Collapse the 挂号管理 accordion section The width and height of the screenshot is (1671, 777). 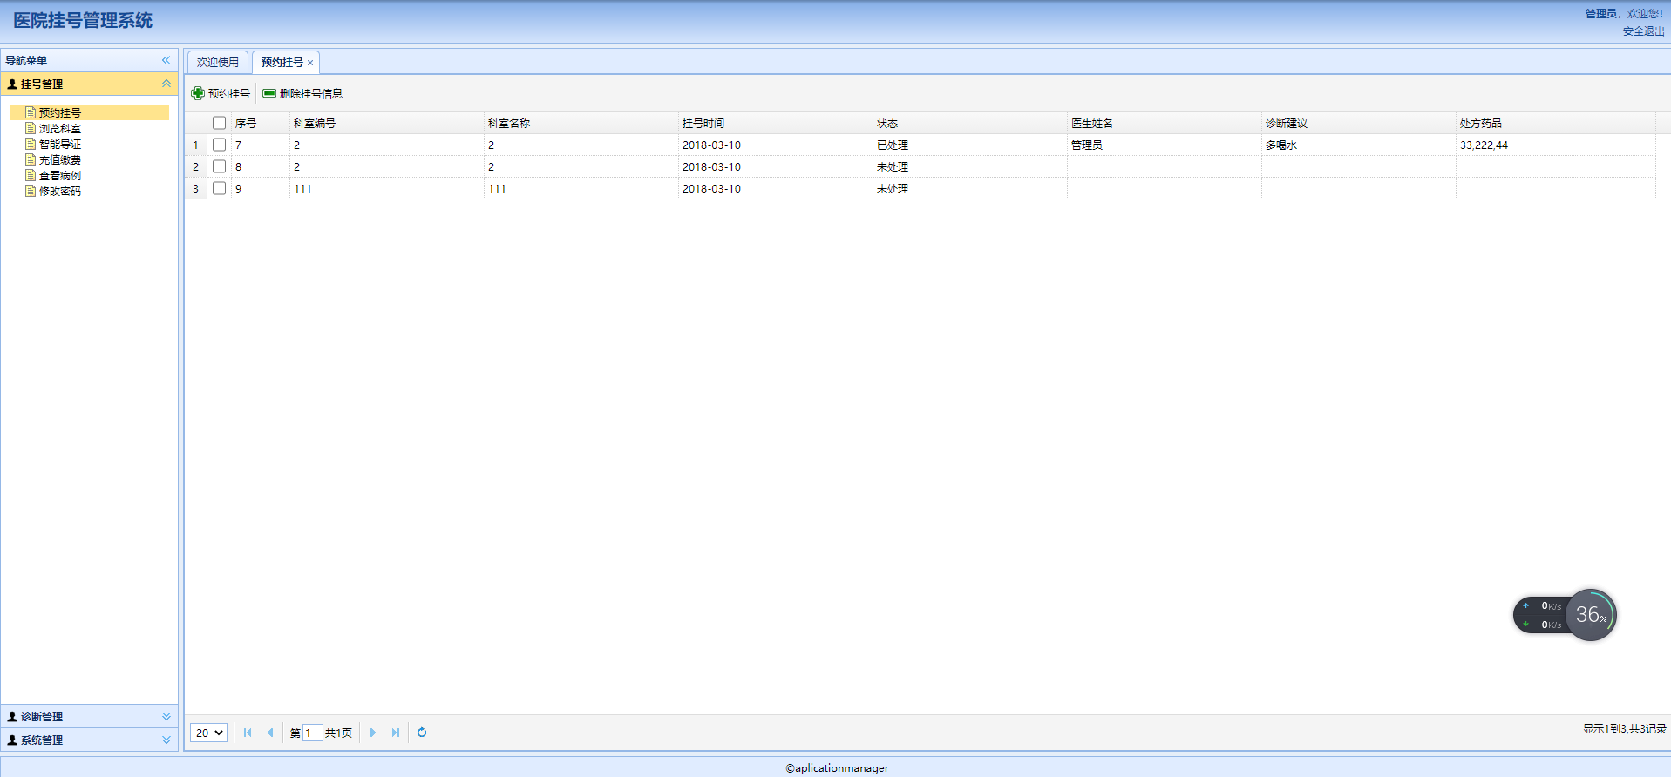166,84
